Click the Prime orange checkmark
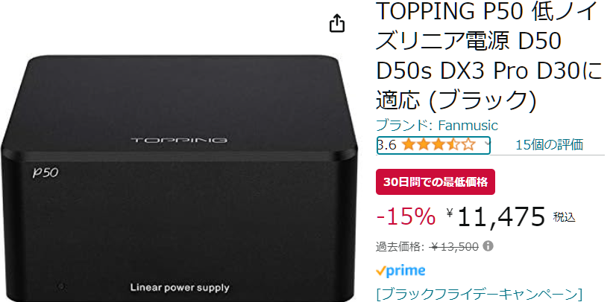616x302 pixels. pyautogui.click(x=380, y=271)
